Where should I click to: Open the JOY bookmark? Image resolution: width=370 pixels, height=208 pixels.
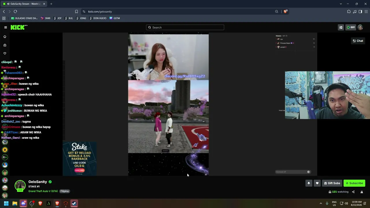[58, 18]
